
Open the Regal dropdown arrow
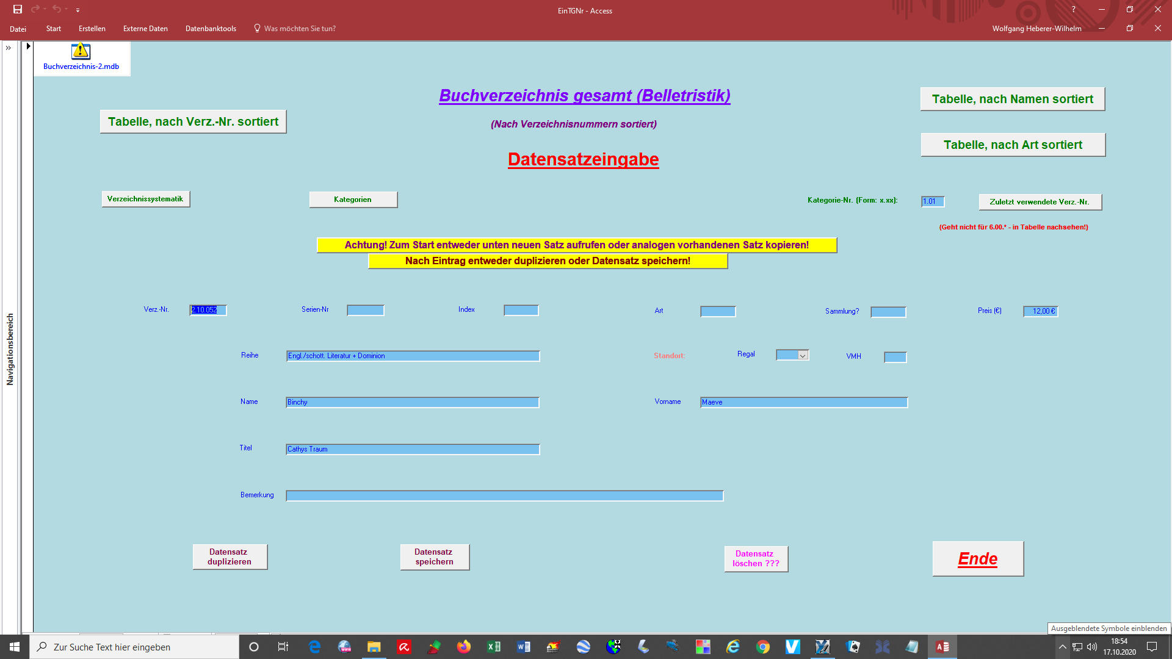[x=803, y=356]
